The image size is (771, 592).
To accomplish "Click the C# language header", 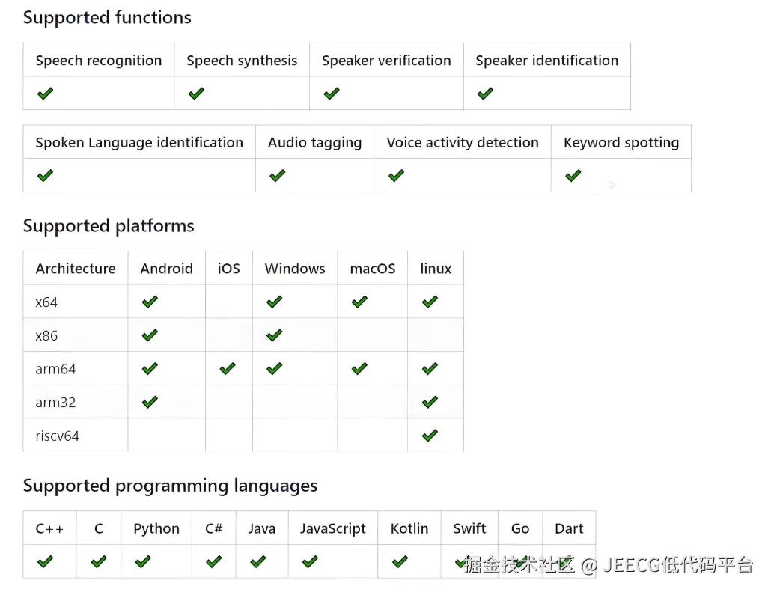I will [x=214, y=528].
